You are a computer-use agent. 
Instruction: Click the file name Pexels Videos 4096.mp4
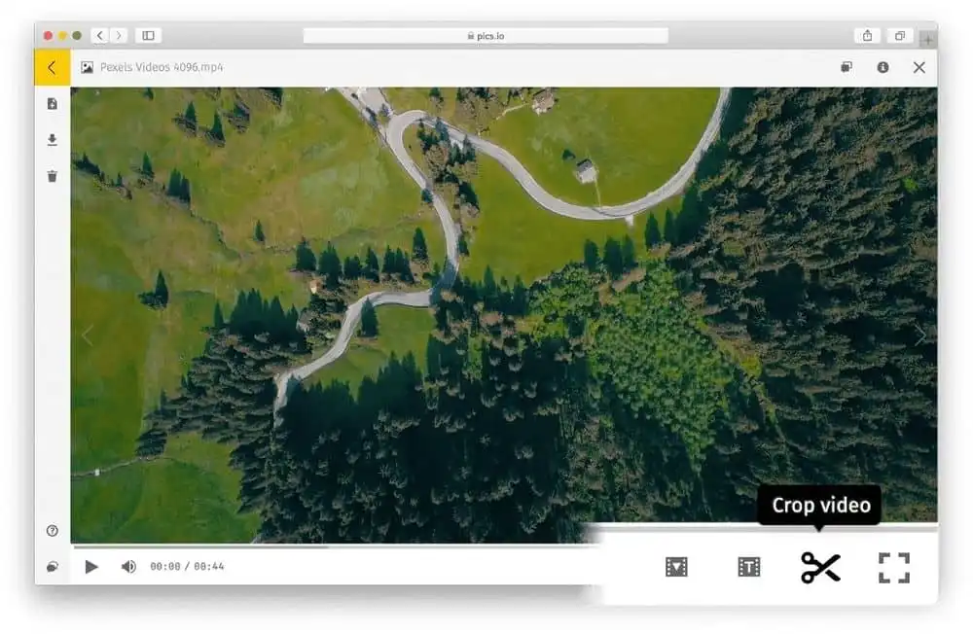162,67
